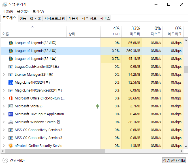Image resolution: width=188 pixels, height=167 pixels.
Task: Click the Microsoft Office Click-to-Run icon
Action: click(11, 98)
